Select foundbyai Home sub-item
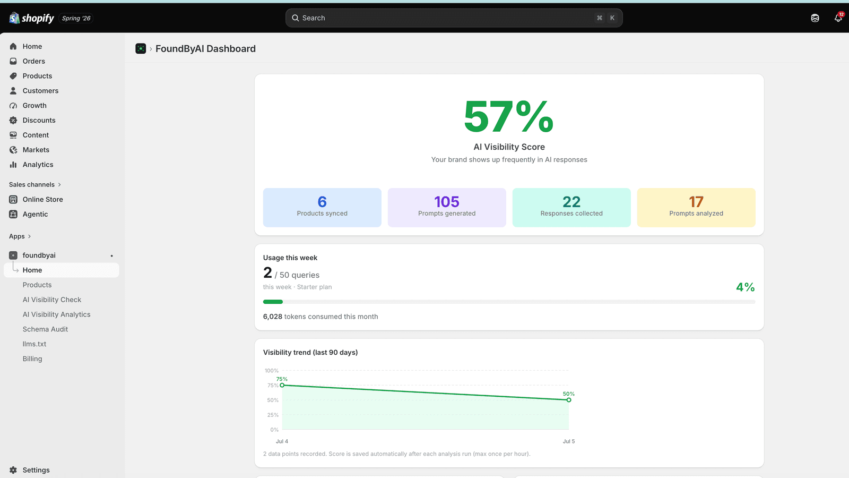The image size is (849, 478). coord(62,270)
